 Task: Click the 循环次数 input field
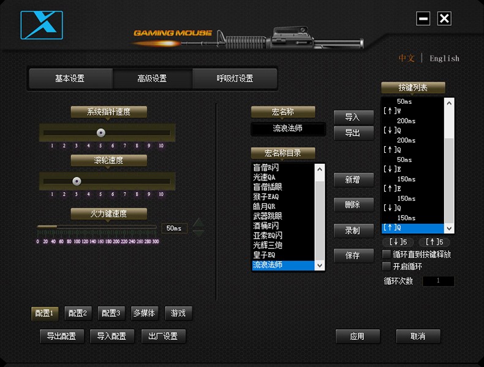pos(438,281)
